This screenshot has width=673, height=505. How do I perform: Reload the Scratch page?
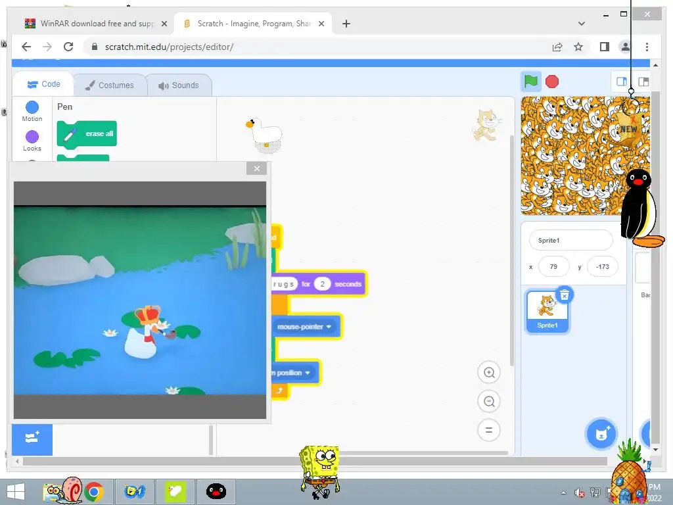(68, 47)
